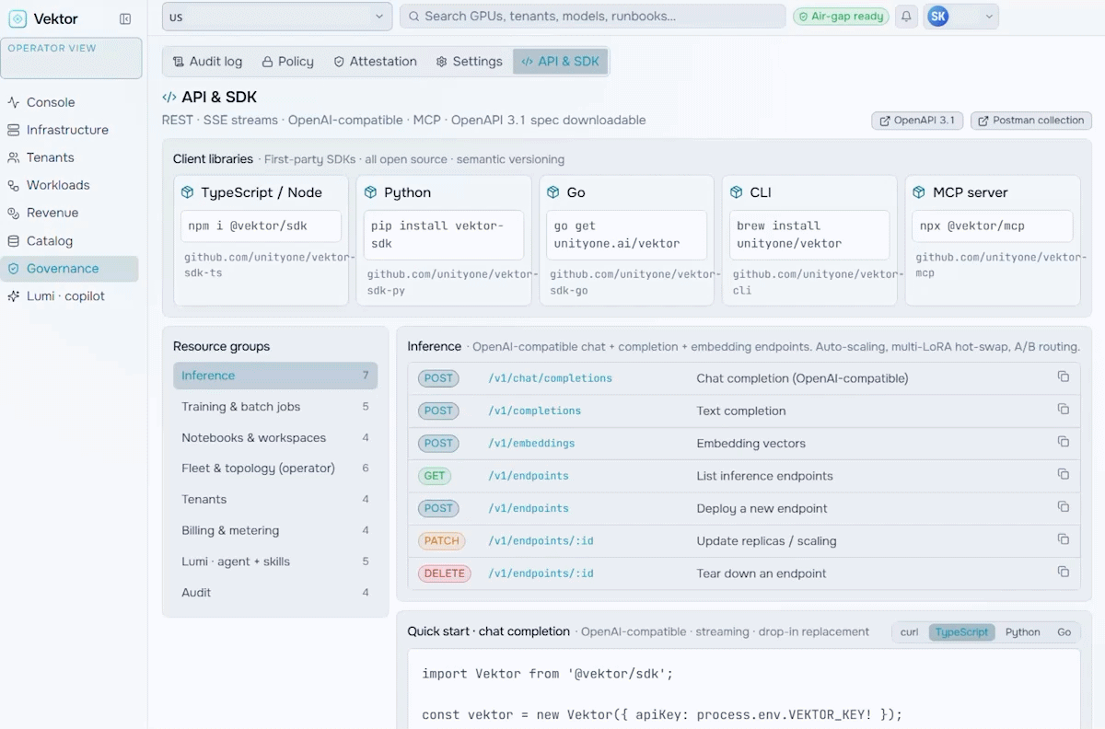The width and height of the screenshot is (1105, 729).
Task: Open the notifications bell icon
Action: tap(906, 17)
